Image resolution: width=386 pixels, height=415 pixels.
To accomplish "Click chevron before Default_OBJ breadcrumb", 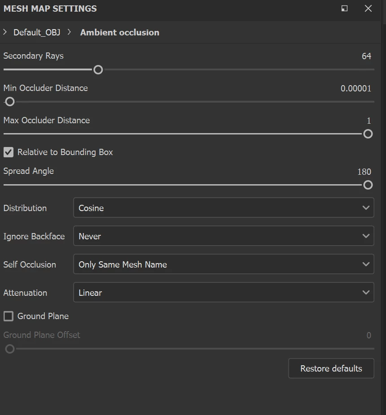I will (x=5, y=32).
